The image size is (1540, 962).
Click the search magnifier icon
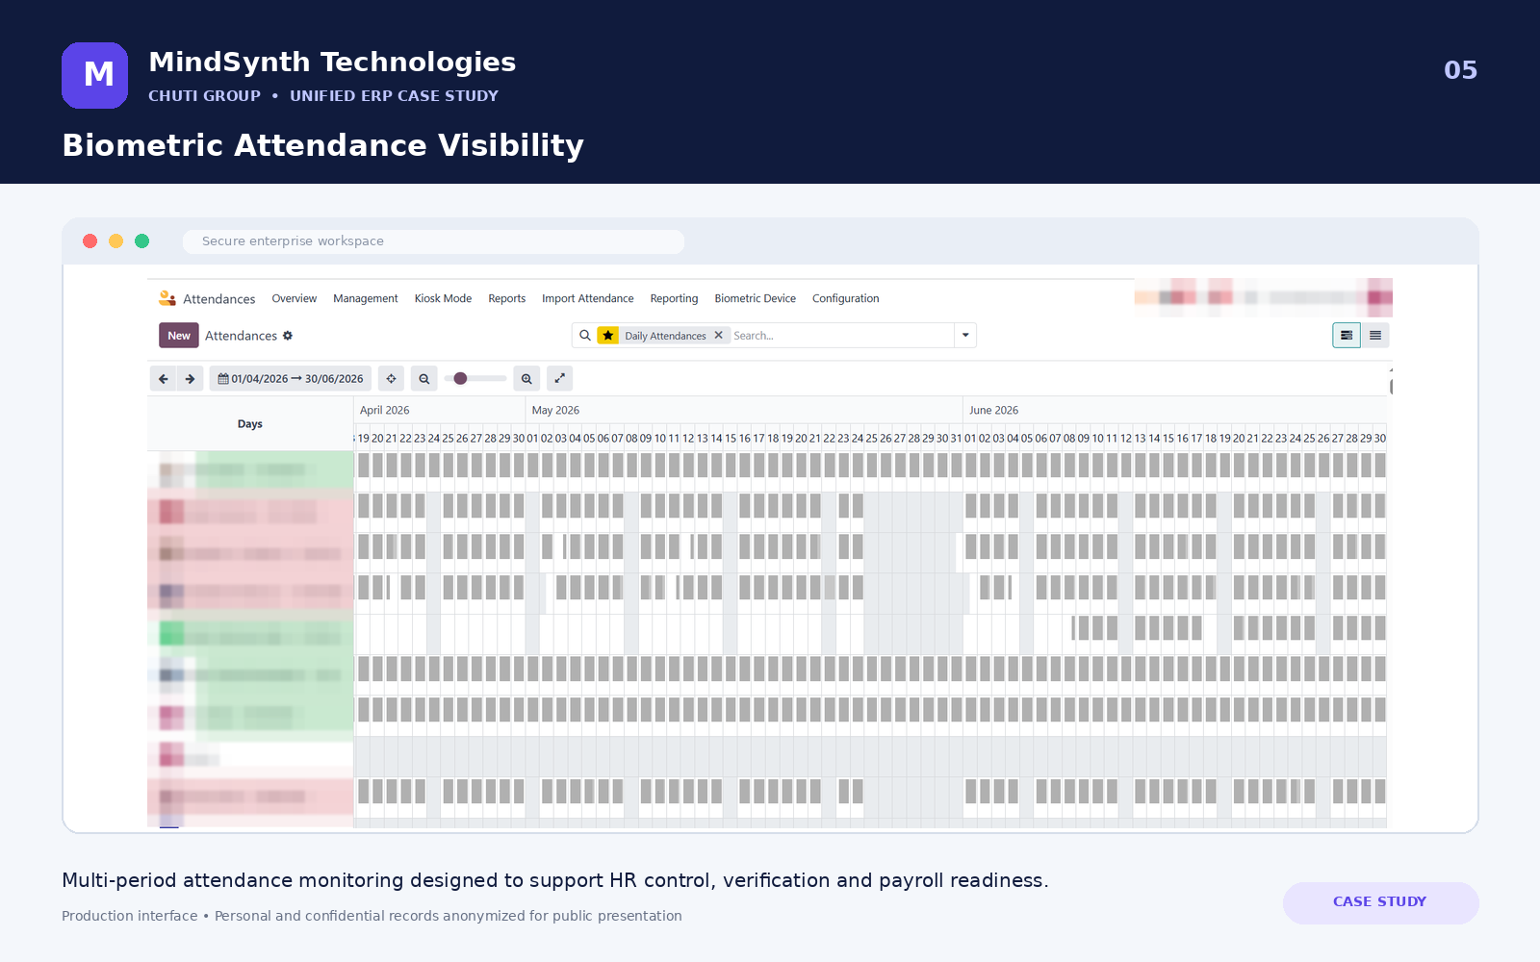pyautogui.click(x=584, y=336)
